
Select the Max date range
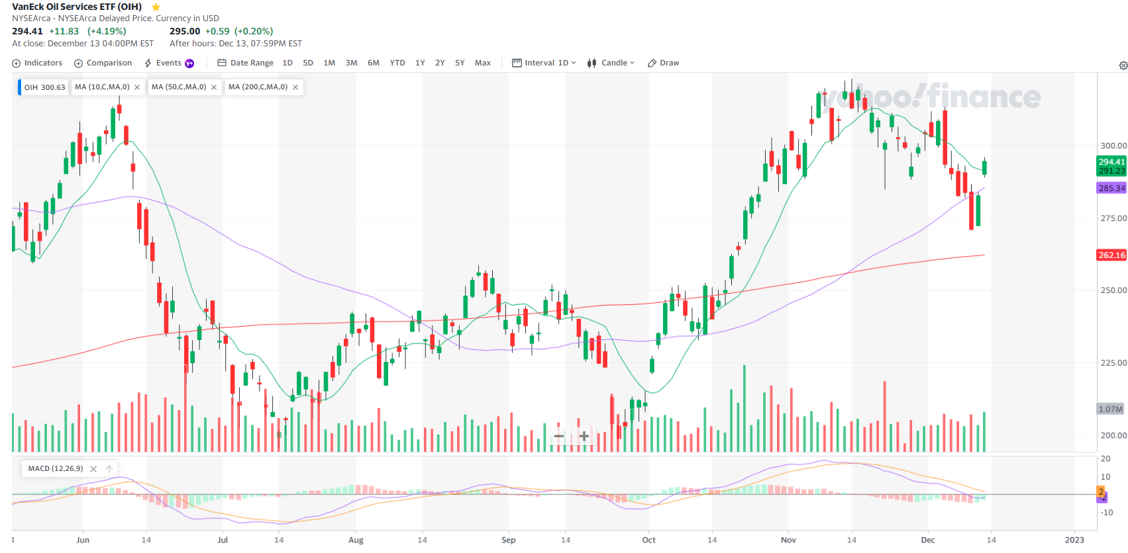[x=483, y=63]
